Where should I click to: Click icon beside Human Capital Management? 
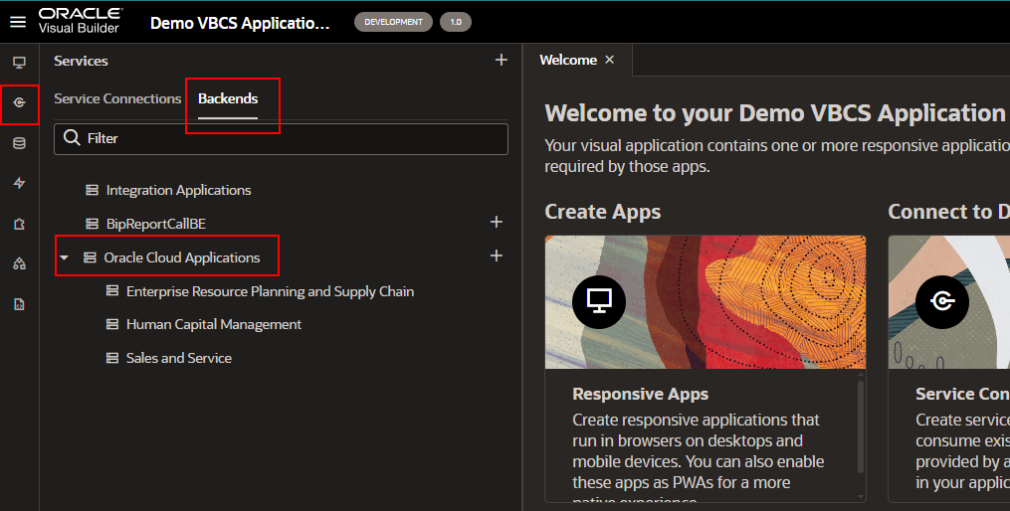pyautogui.click(x=112, y=324)
